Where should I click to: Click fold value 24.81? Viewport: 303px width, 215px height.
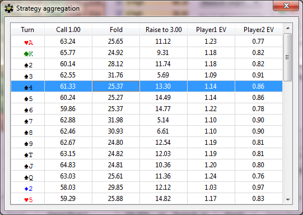pos(115,165)
